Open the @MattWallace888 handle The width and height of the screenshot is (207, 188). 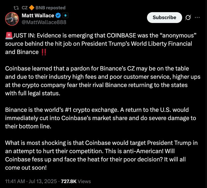[x=44, y=22]
